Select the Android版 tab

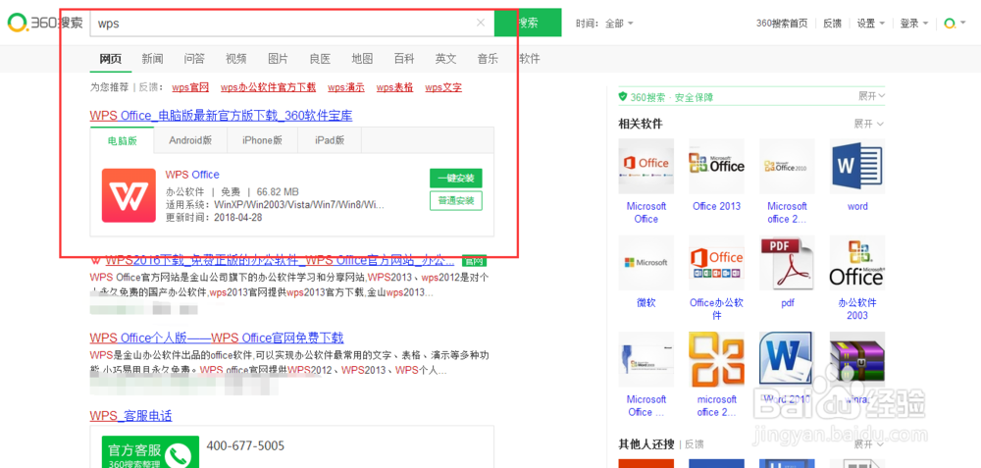pos(190,140)
